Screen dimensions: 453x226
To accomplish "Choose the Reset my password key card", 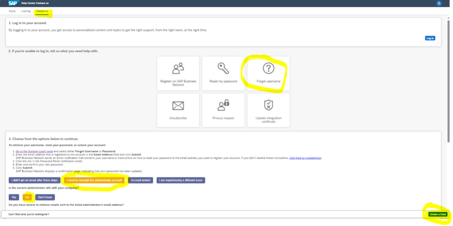I will 223,73.
